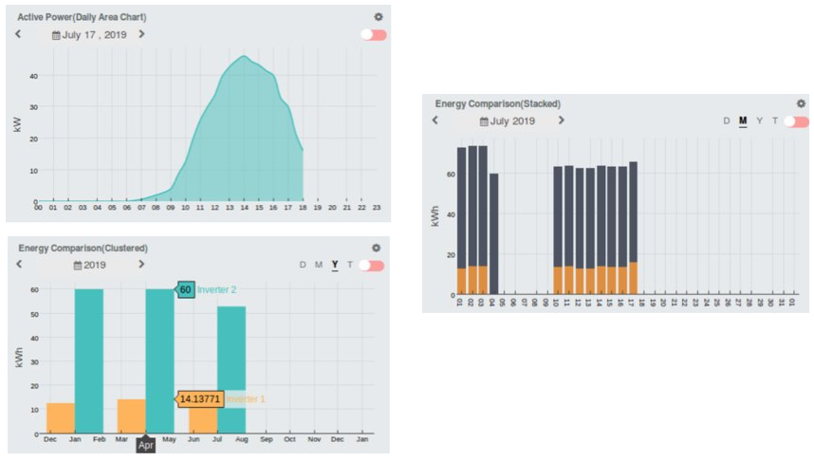Click the teal Inverter 2 April bar
The image size is (814, 462).
point(159,360)
